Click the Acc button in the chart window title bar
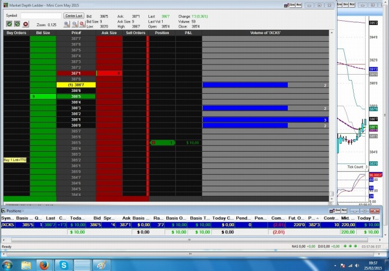This screenshot has width=389, height=271. tap(352, 5)
